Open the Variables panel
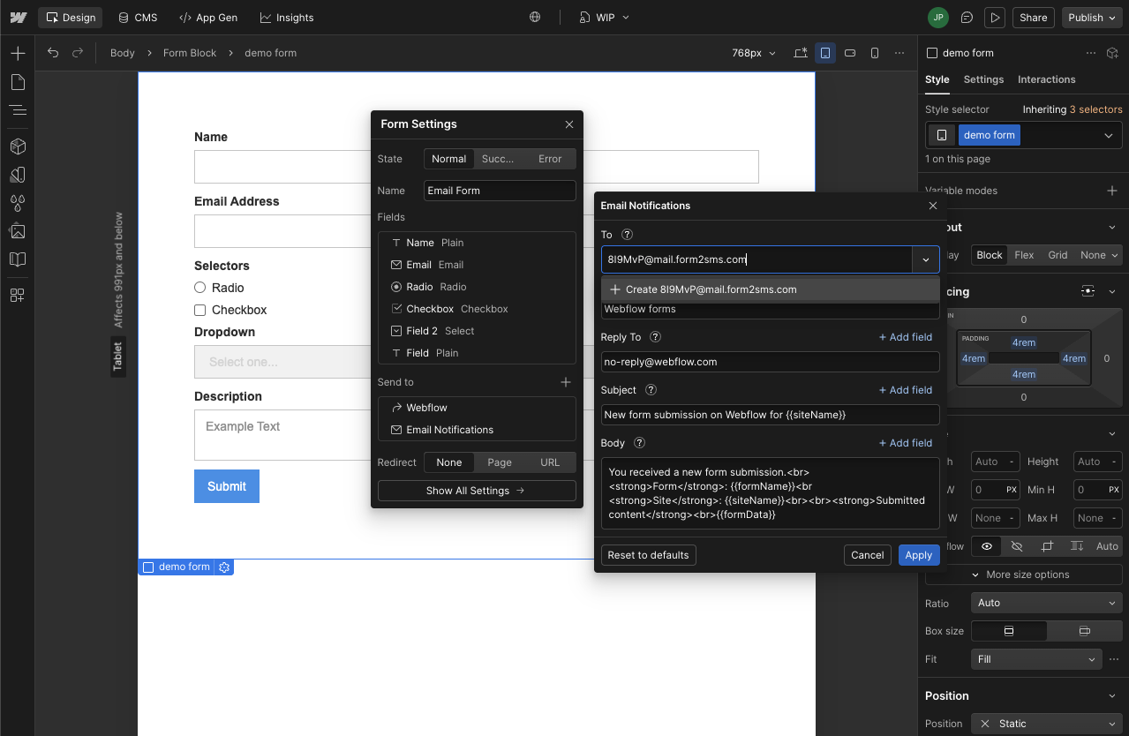The width and height of the screenshot is (1129, 736). coord(18,202)
